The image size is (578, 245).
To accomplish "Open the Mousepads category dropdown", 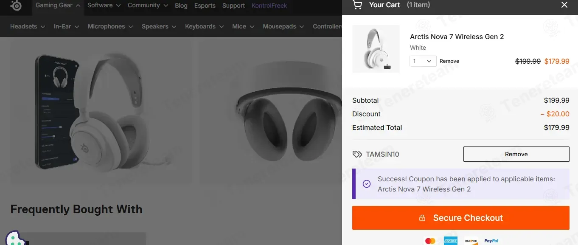I will (283, 26).
